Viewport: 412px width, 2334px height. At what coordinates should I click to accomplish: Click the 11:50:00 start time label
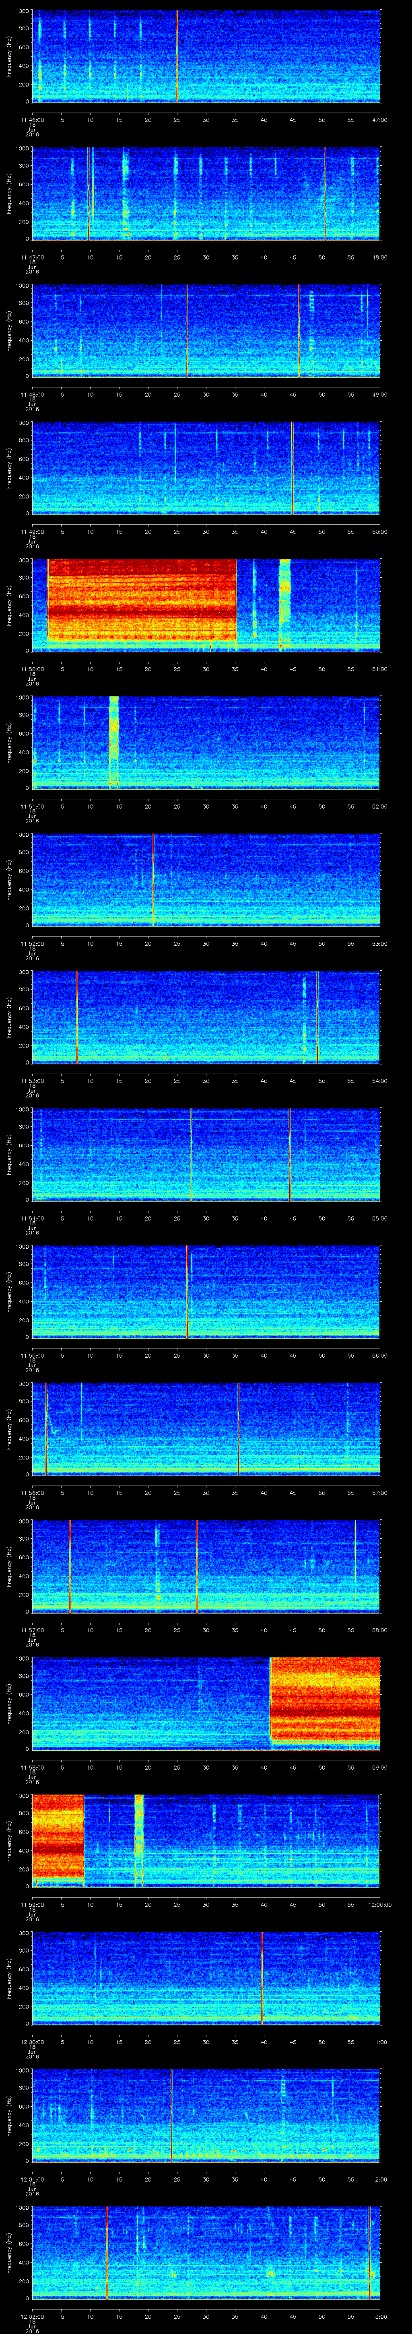(33, 669)
